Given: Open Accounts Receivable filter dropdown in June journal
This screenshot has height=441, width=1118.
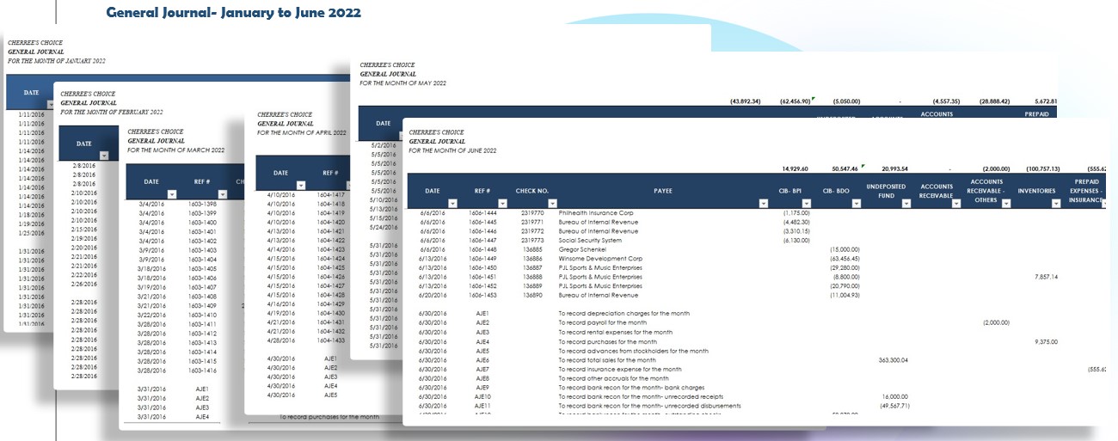Looking at the screenshot, I should 956,204.
